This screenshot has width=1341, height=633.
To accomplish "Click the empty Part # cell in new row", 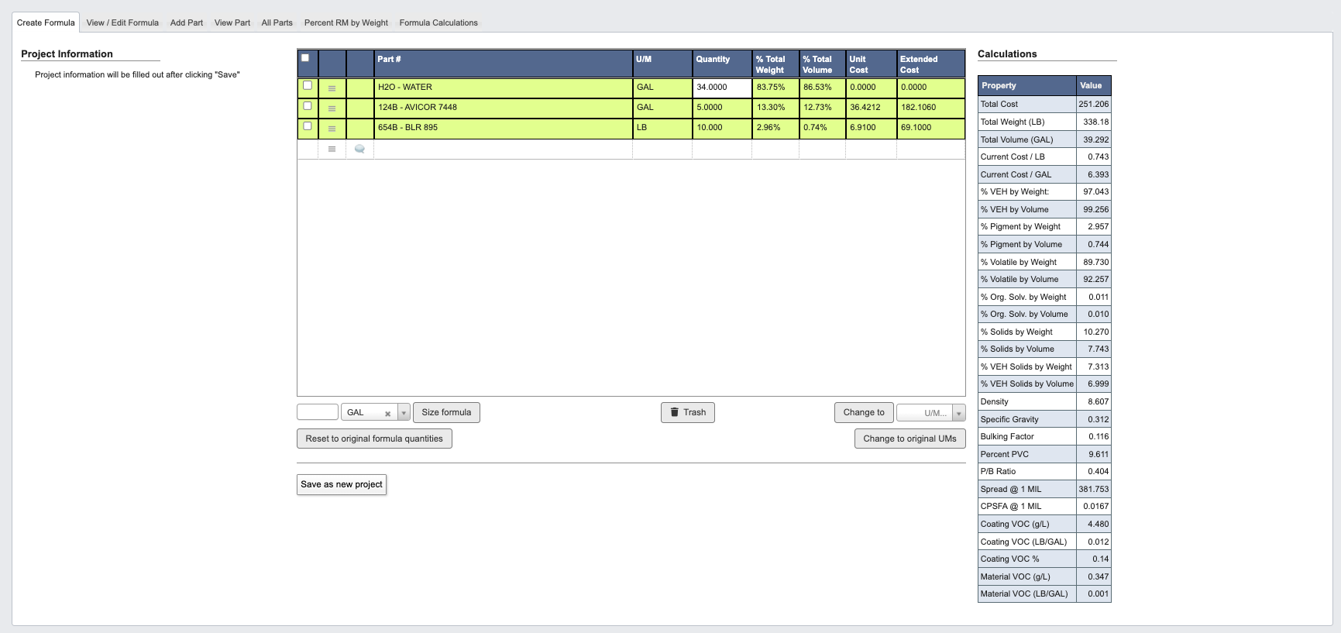I will coord(503,149).
